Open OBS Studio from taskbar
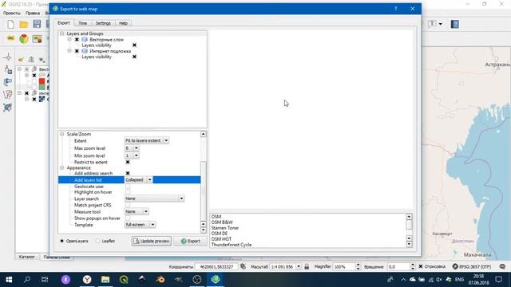511x287 pixels. click(197, 280)
